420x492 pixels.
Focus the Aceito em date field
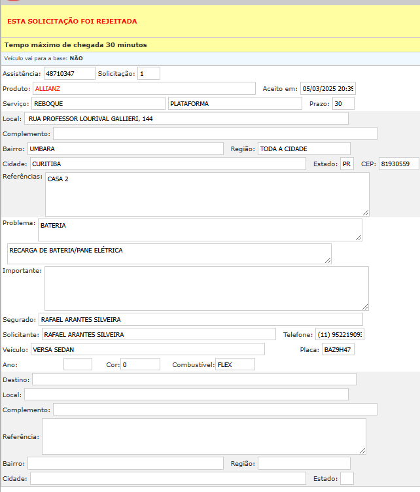tap(327, 88)
